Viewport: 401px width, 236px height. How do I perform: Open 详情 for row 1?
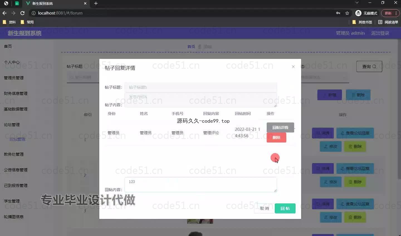click(323, 133)
